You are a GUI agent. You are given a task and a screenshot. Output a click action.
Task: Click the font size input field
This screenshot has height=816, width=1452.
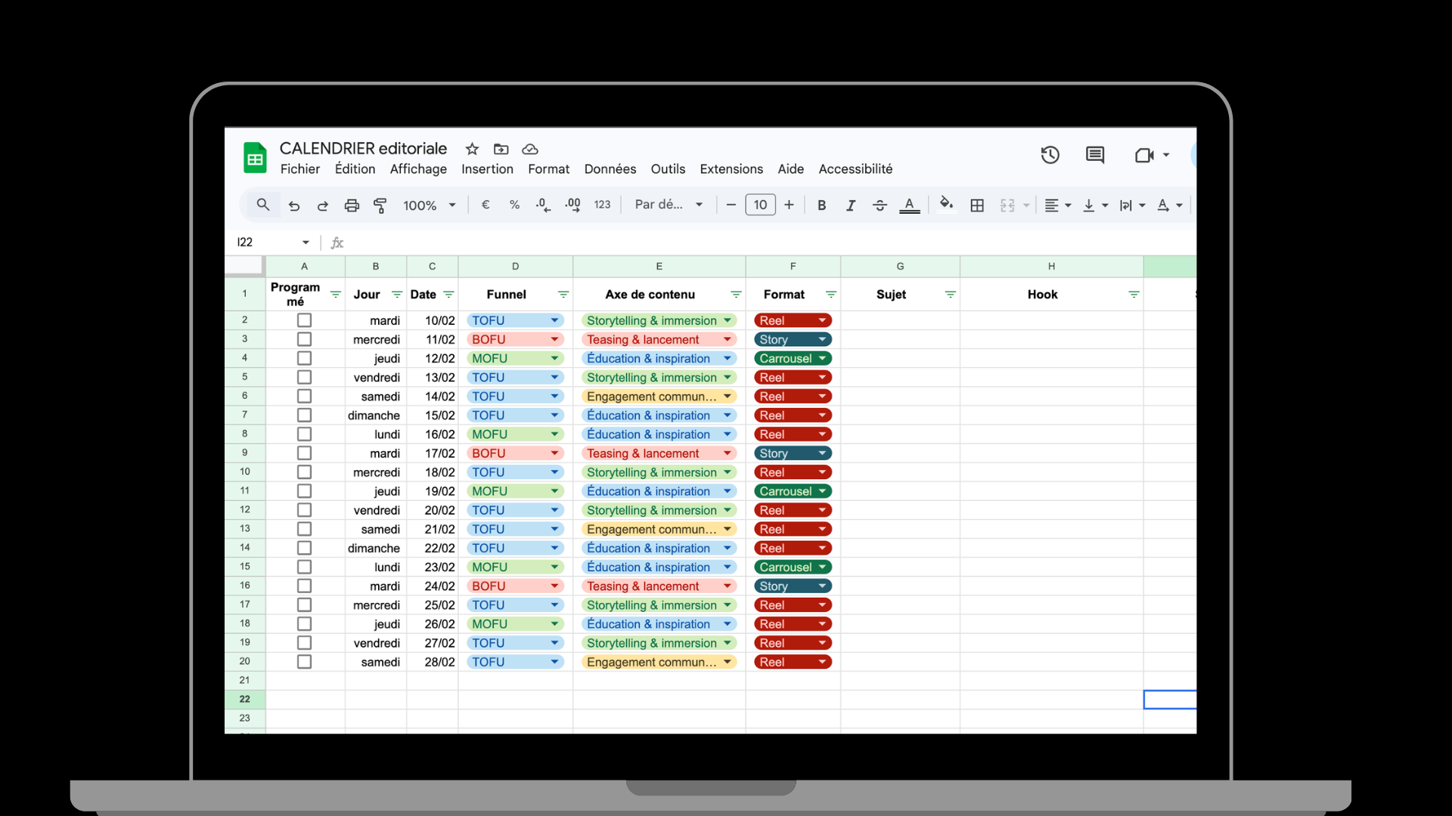tap(760, 206)
